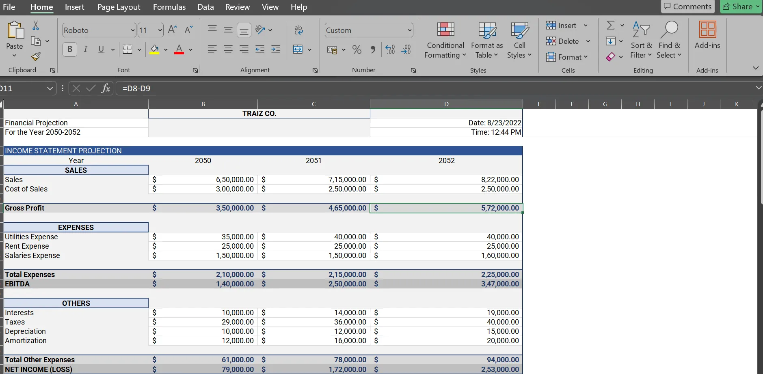Click Decrease Decimal icon

406,49
